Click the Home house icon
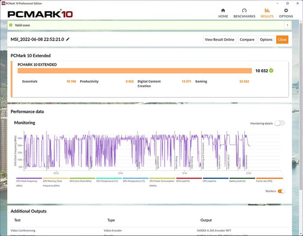This screenshot has height=236, width=303. (223, 10)
